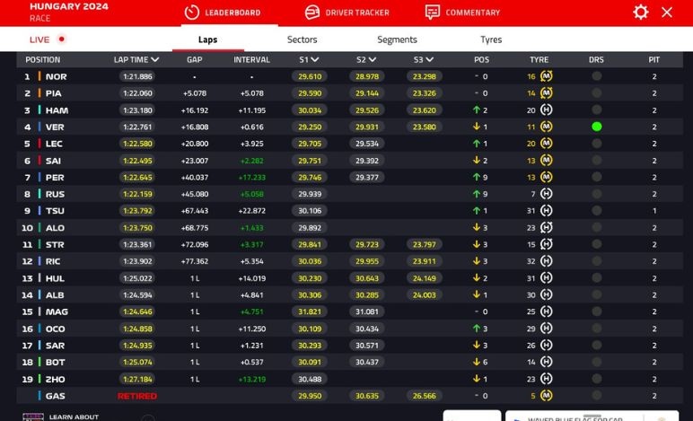Open the Commentary chat icon
This screenshot has height=421, width=693.
click(x=433, y=13)
